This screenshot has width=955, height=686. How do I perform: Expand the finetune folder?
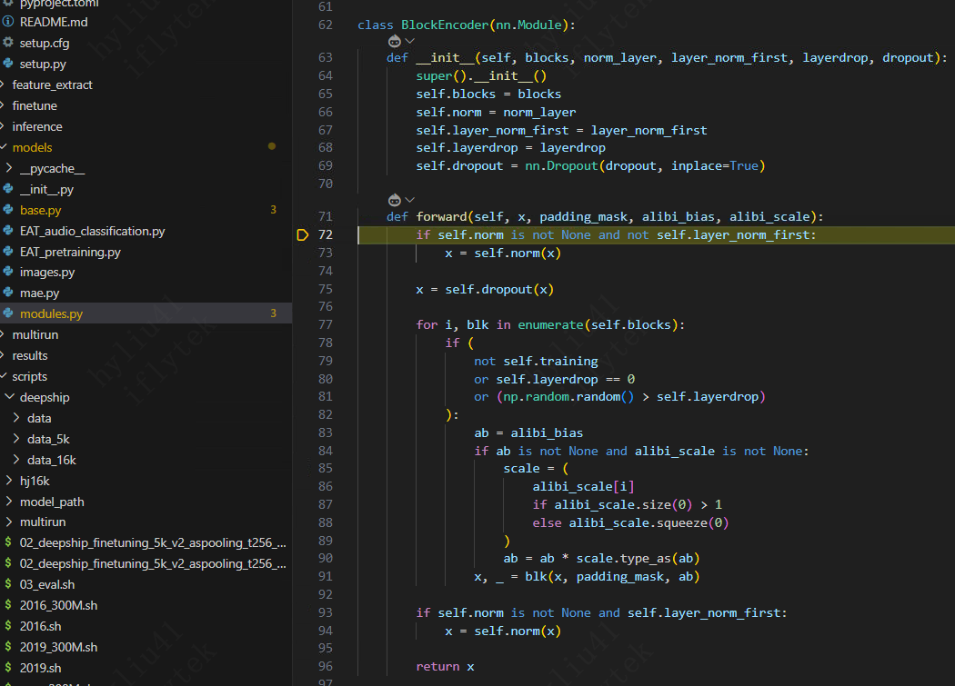click(35, 106)
